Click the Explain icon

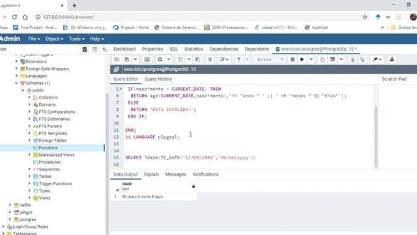pos(322,59)
